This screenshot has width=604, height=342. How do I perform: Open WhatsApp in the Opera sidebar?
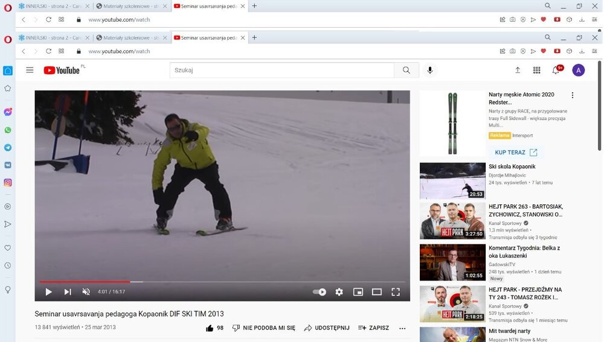[8, 130]
